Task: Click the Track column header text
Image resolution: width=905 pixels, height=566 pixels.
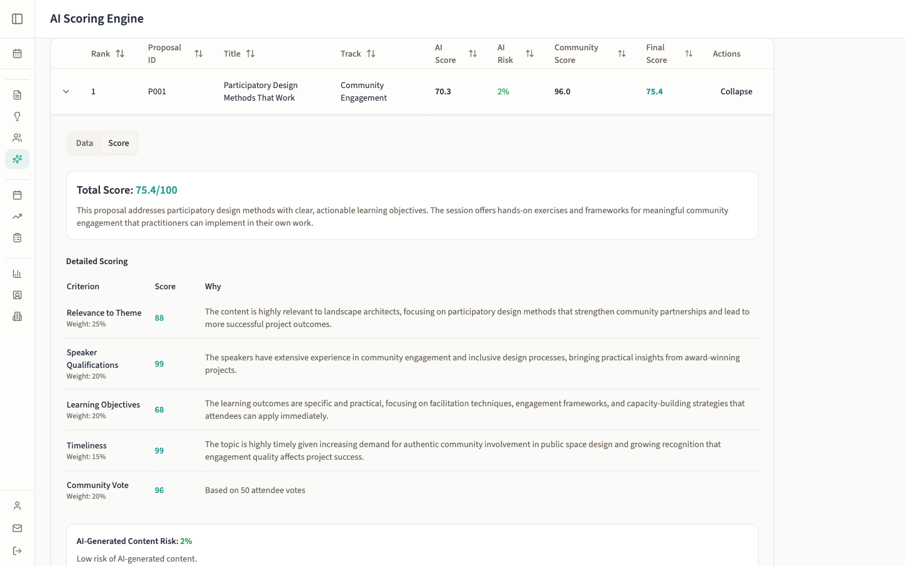Action: (351, 53)
